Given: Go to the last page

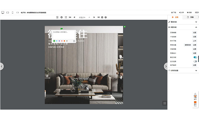Looking at the screenshot, I should (x=98, y=17).
